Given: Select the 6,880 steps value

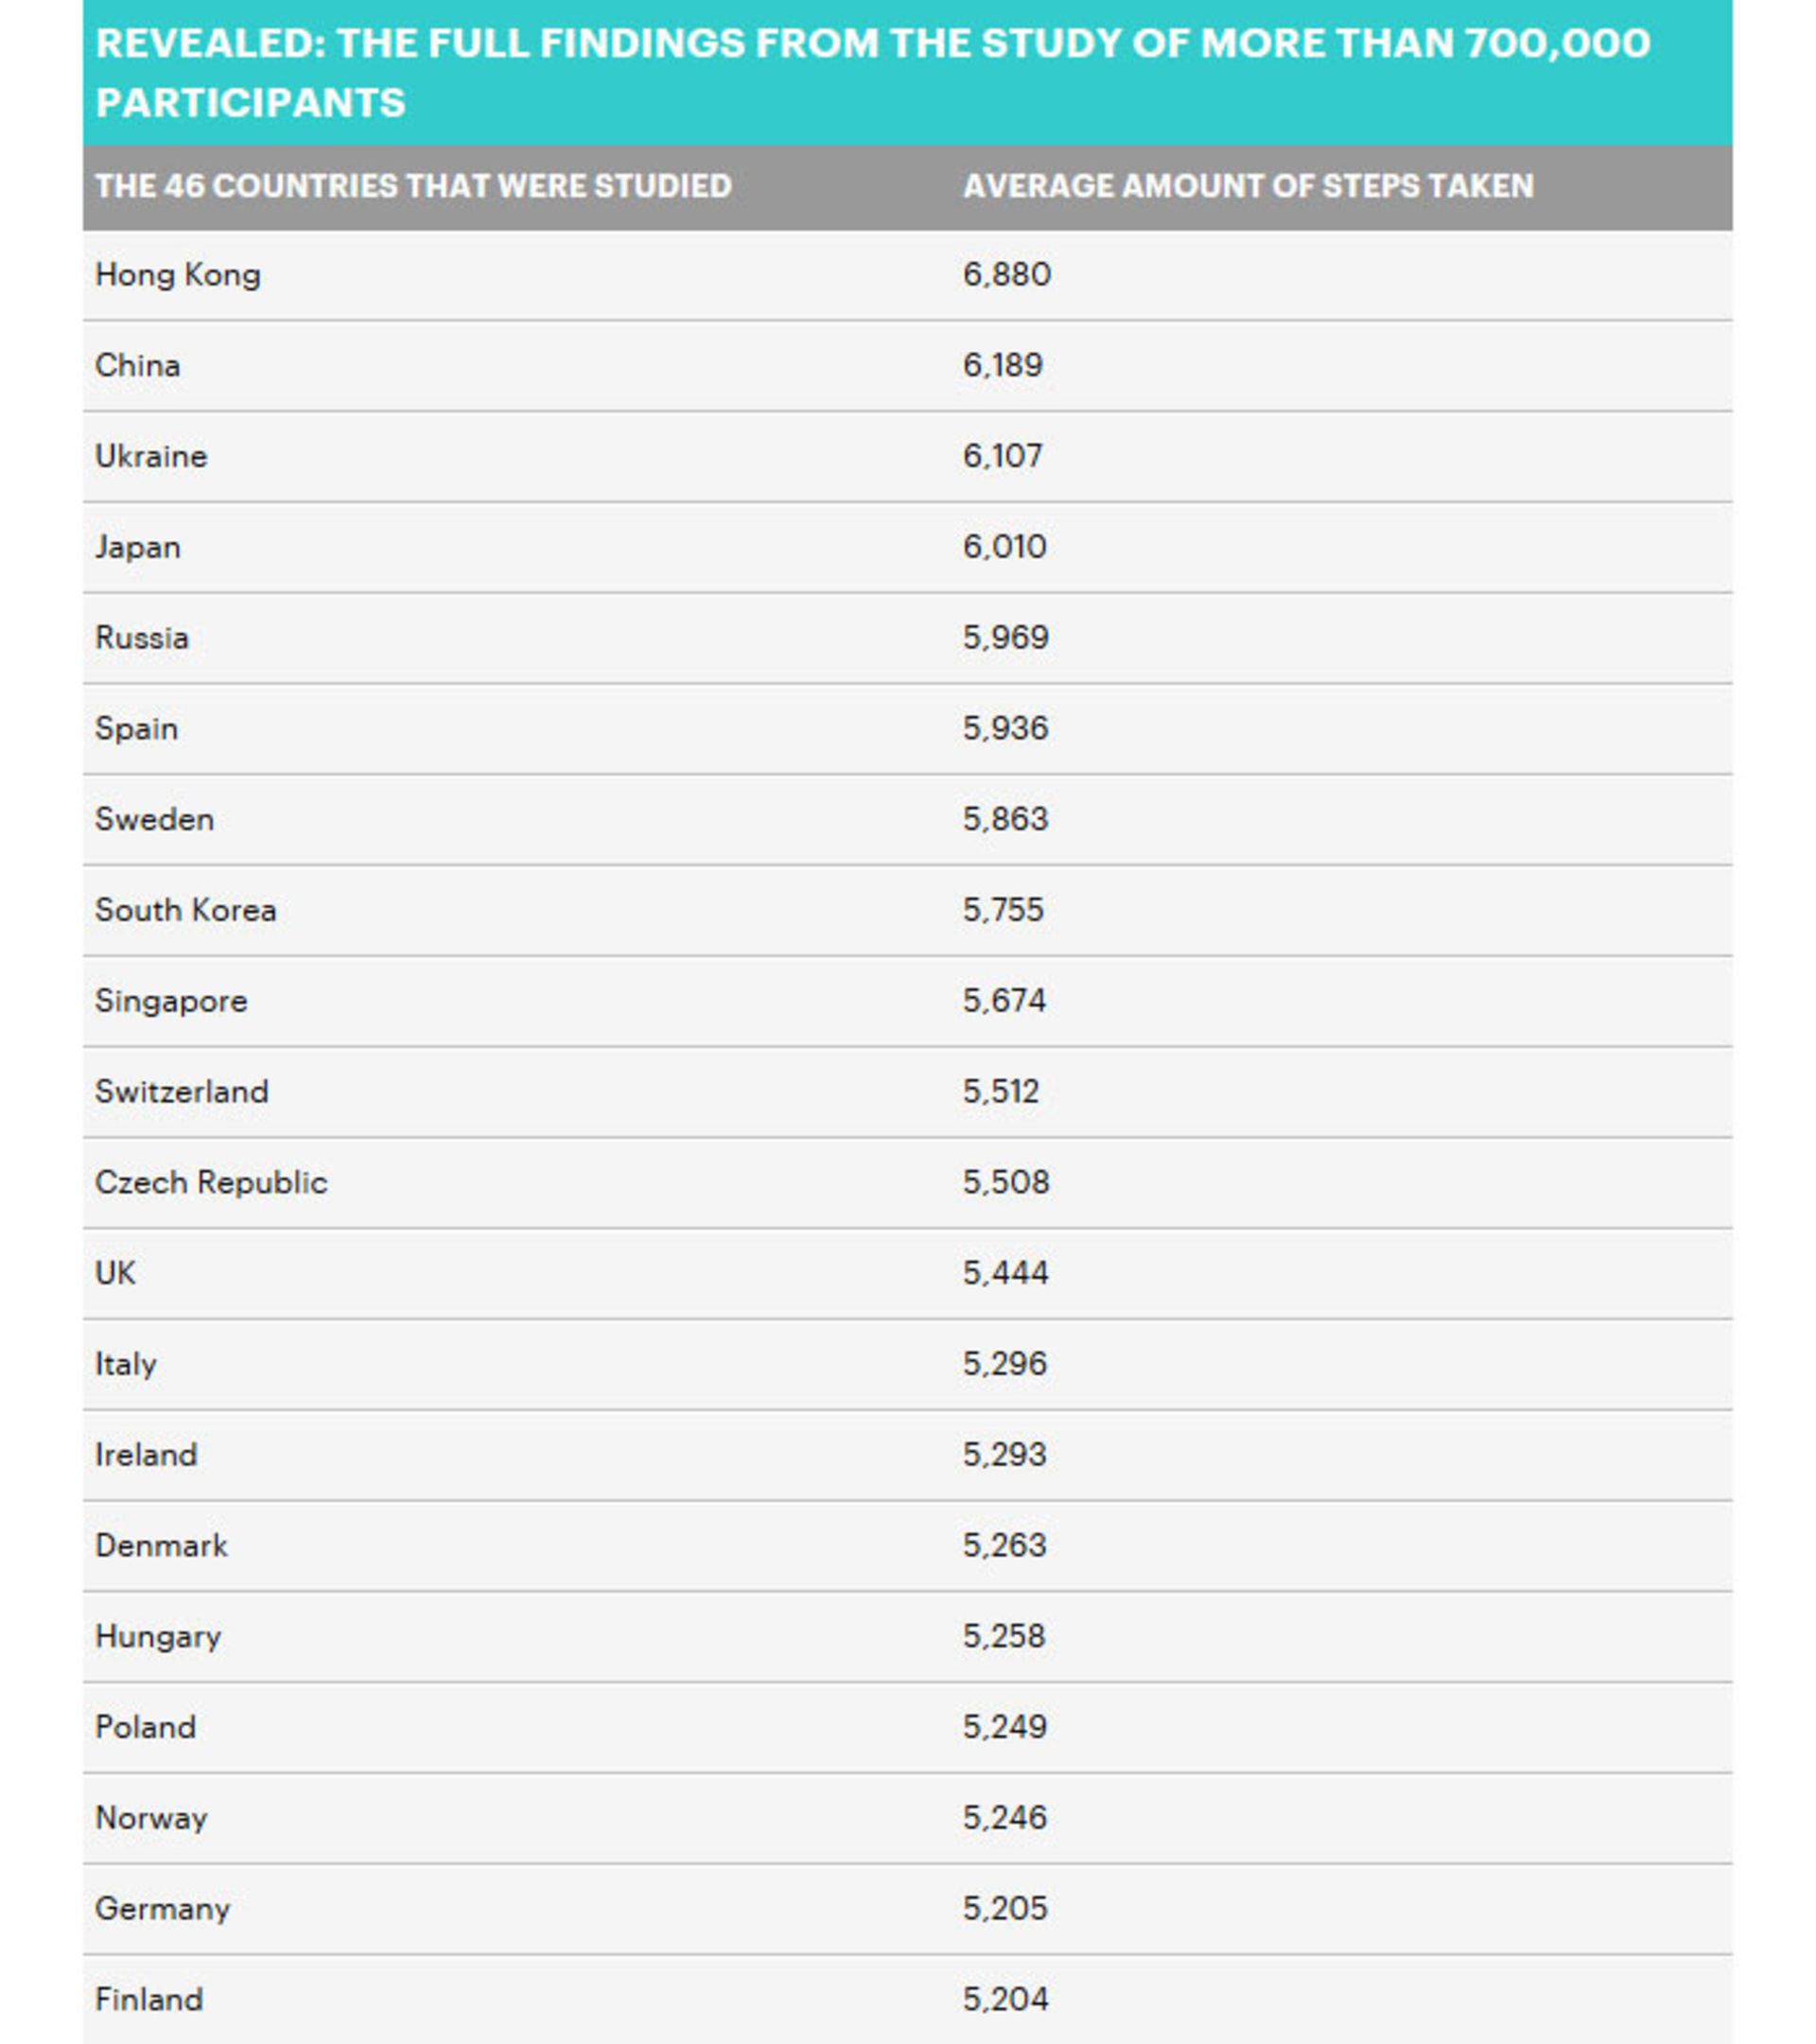Looking at the screenshot, I should (1006, 275).
